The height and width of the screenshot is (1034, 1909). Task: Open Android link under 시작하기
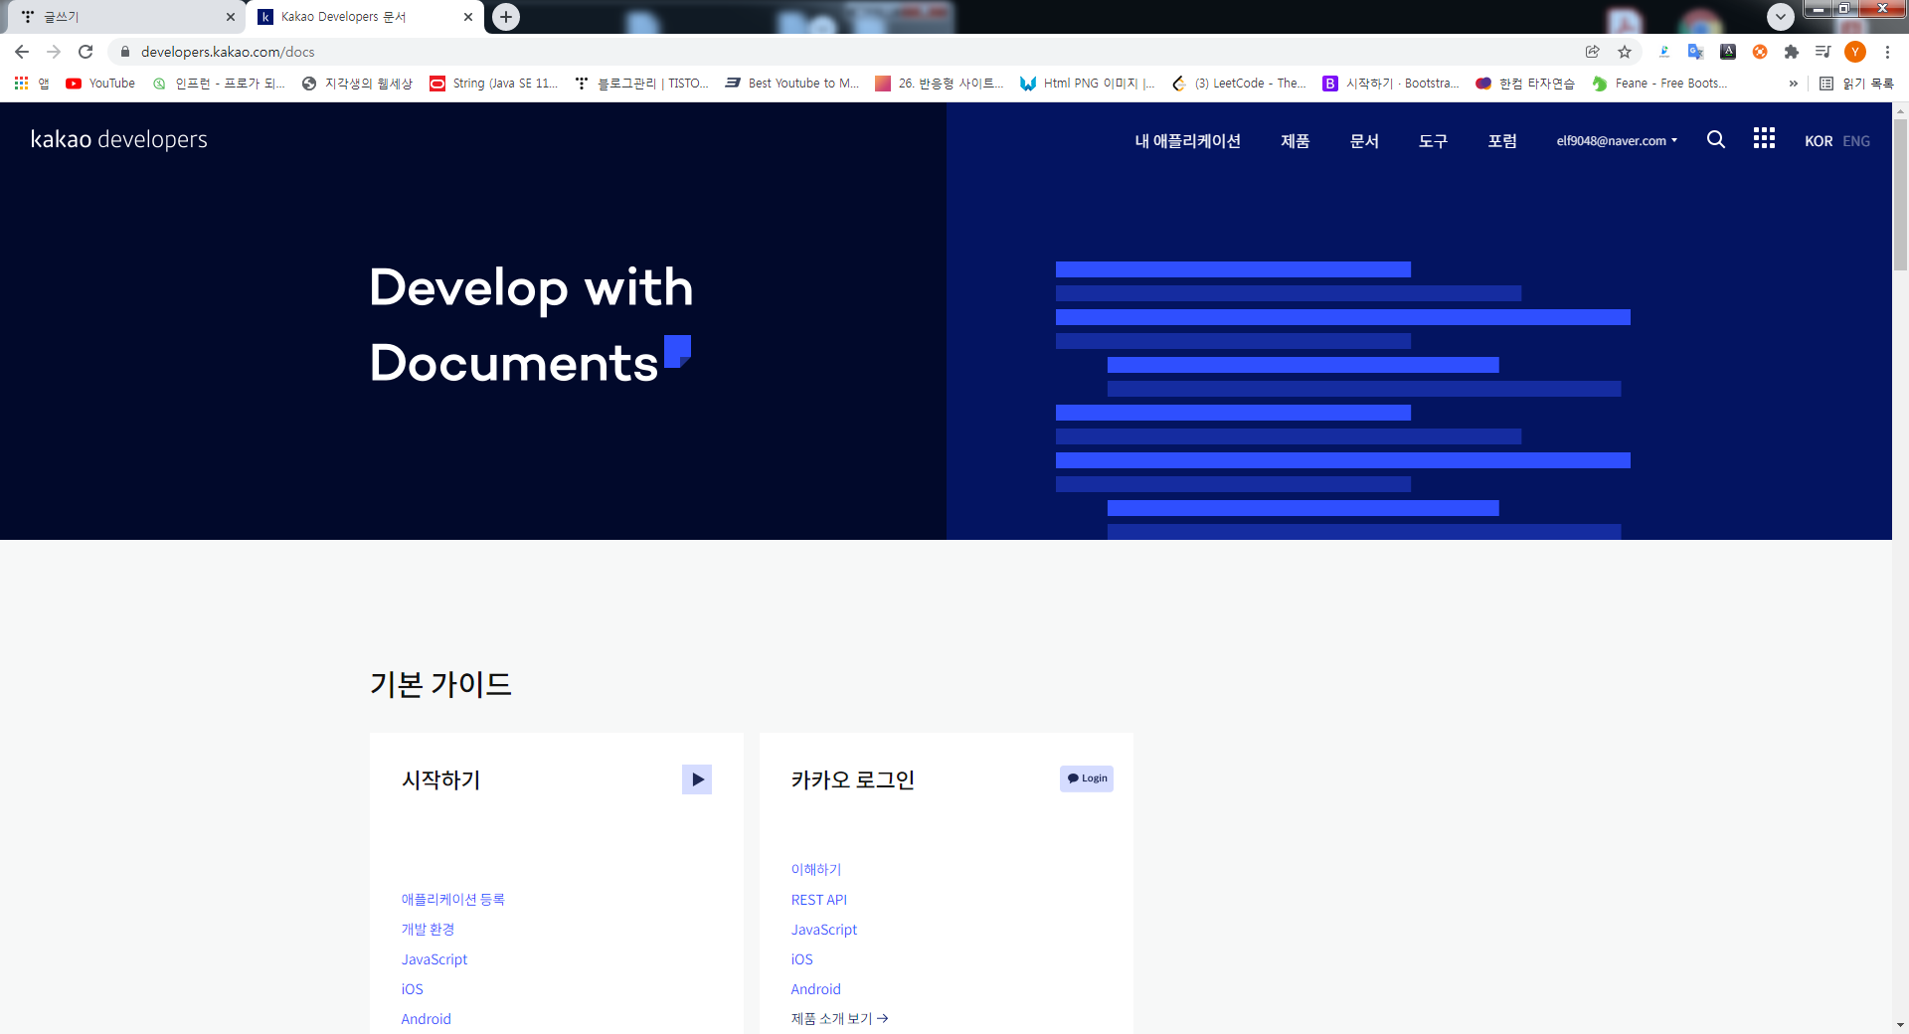pos(426,1019)
